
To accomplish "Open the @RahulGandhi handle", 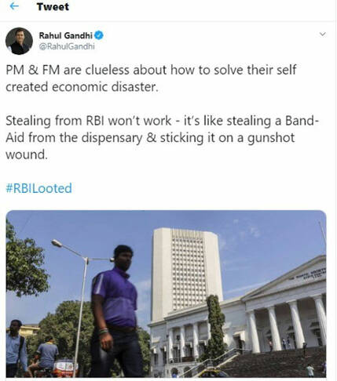I will tap(67, 46).
